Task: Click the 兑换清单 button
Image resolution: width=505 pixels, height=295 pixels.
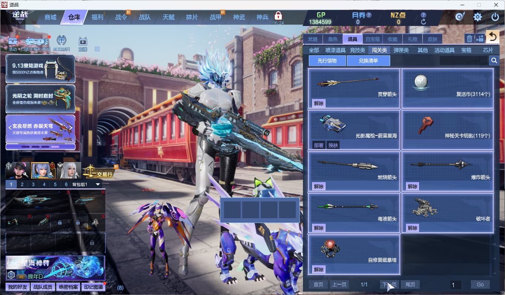Action: click(x=368, y=60)
